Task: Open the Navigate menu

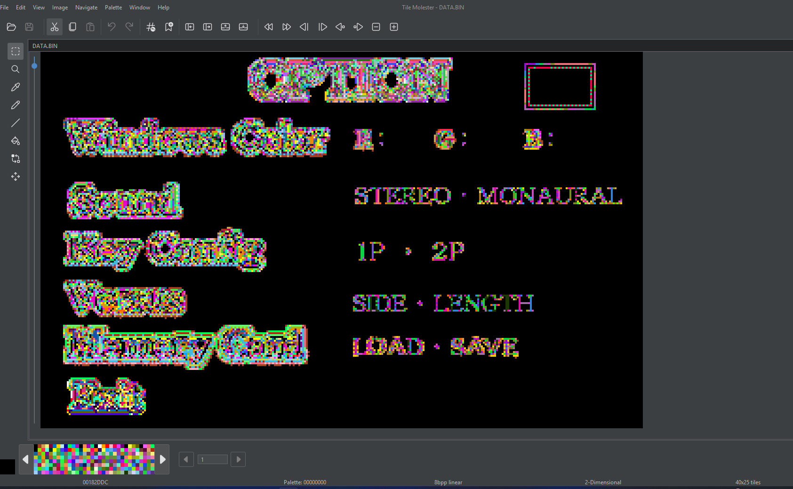Action: click(x=86, y=8)
